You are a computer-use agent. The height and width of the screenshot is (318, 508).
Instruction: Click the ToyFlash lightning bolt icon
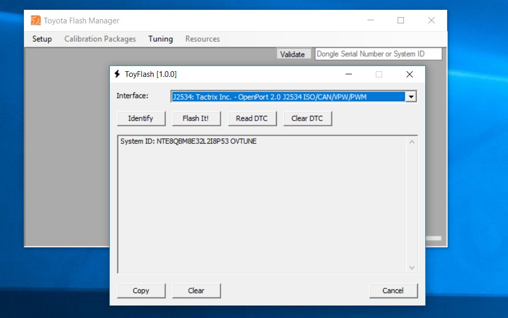[x=117, y=74]
